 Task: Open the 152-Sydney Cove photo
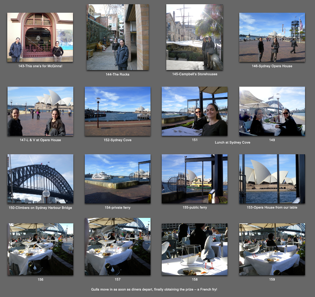(x=118, y=111)
